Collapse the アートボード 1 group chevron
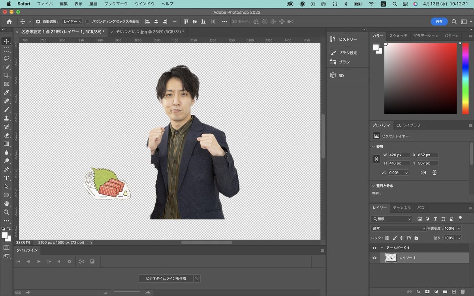 [382, 248]
